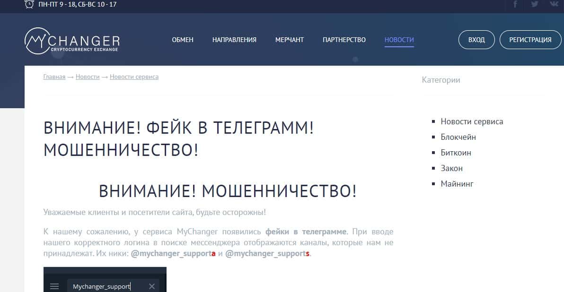Click the РЕГИСТРАЦИЯ button
The height and width of the screenshot is (292, 564).
coord(530,40)
